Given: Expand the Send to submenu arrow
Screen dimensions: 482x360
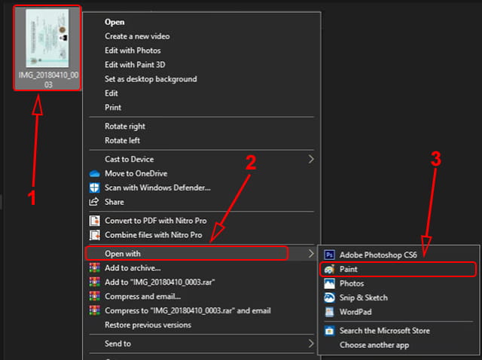Looking at the screenshot, I should tap(311, 343).
